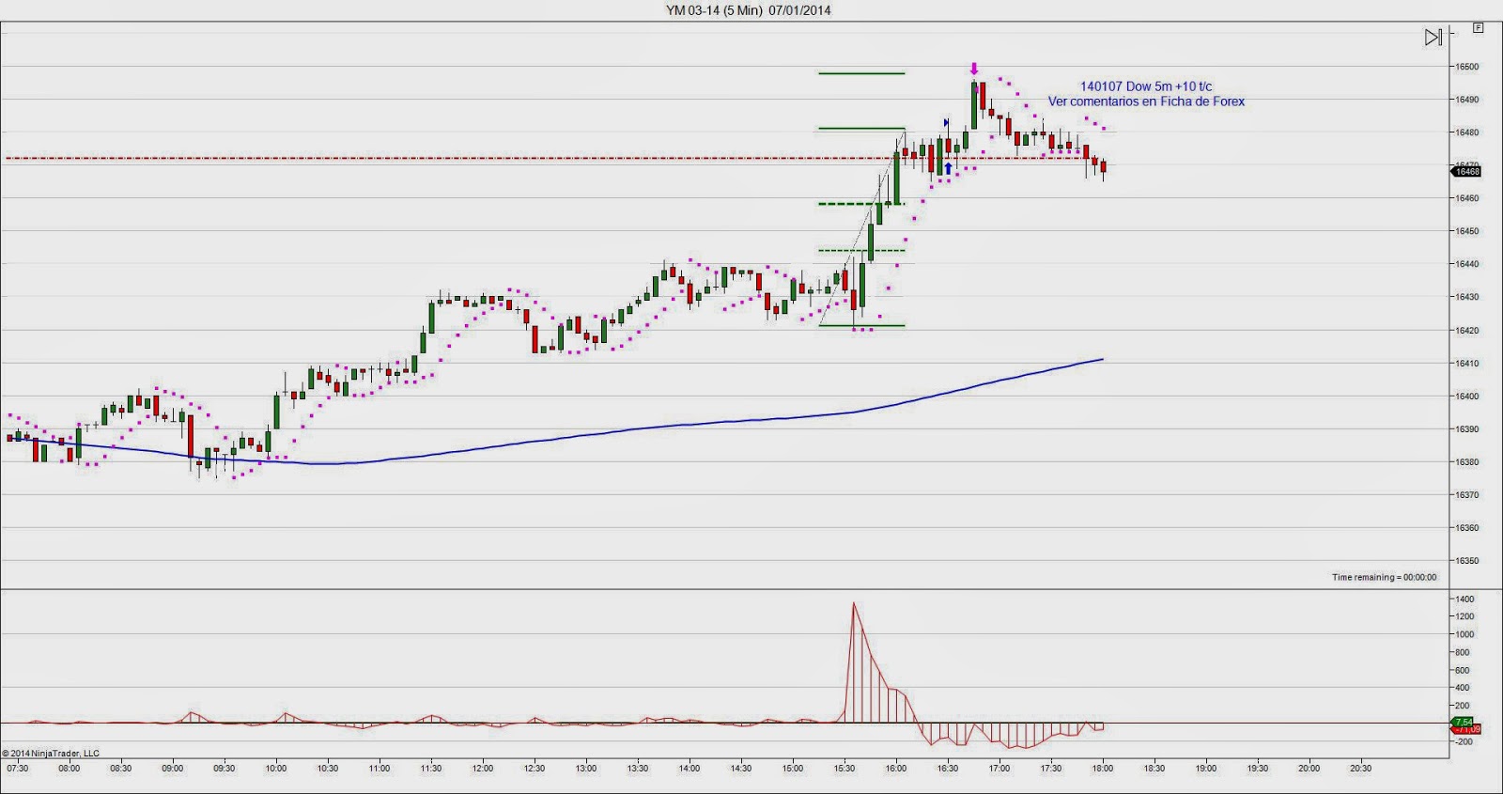Click the small F button at top right

coord(1478,28)
